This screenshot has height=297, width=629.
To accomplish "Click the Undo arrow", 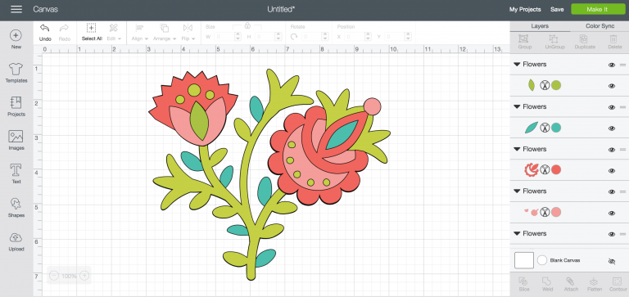I will pyautogui.click(x=45, y=28).
